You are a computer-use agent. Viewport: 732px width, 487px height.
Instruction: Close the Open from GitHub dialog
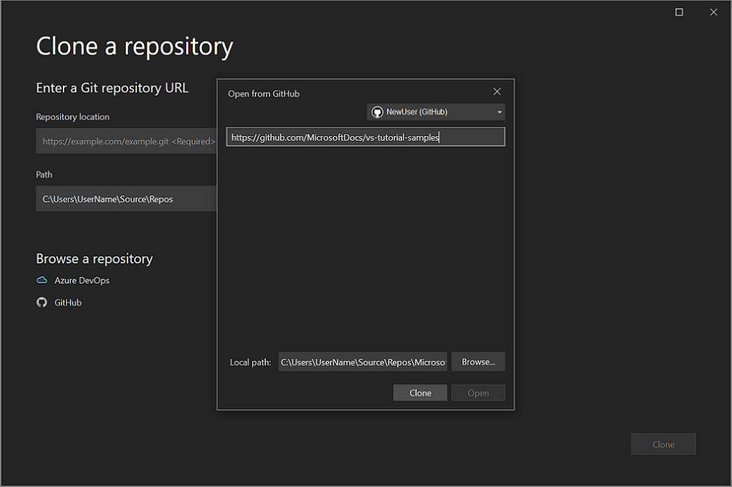click(497, 91)
